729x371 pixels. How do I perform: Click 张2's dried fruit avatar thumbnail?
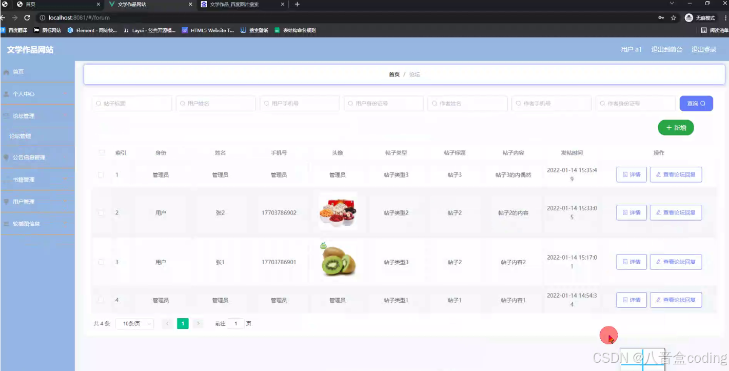coord(338,211)
